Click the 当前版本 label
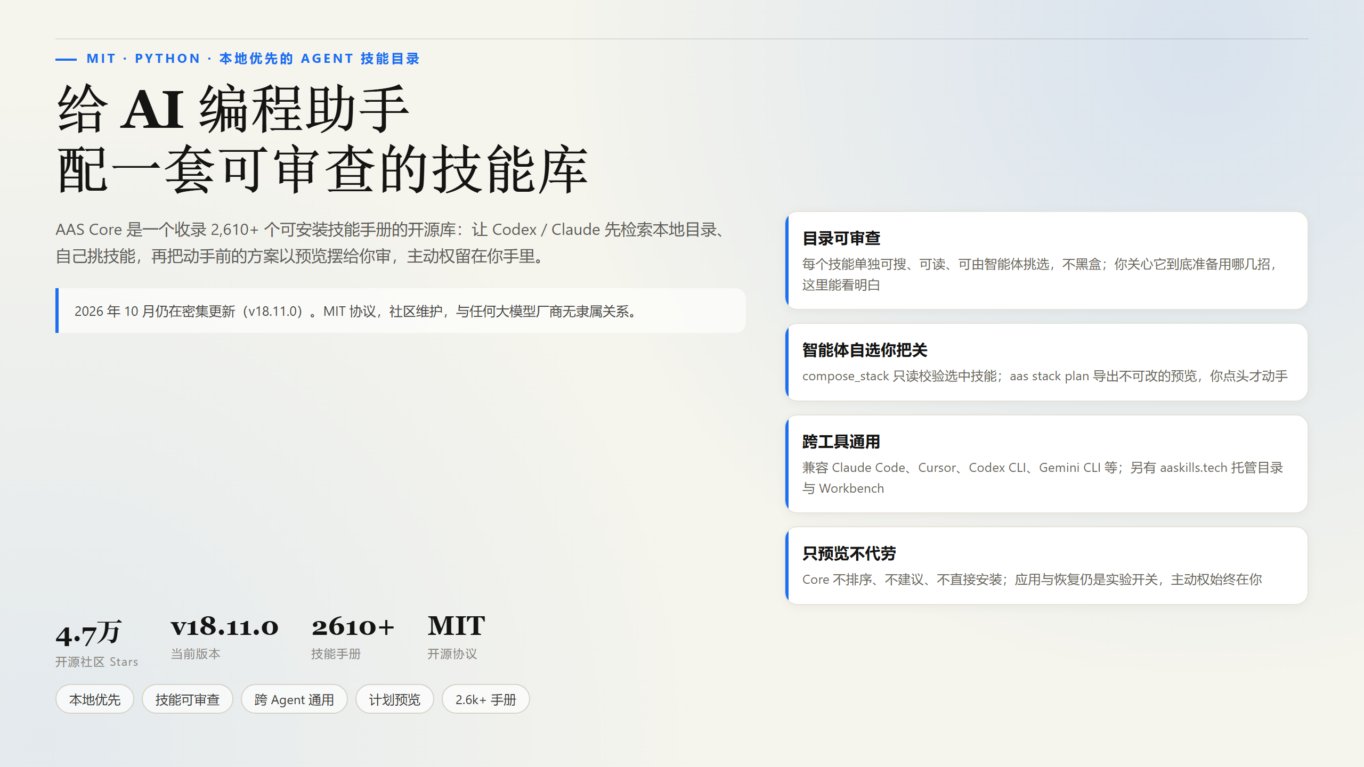Viewport: 1364px width, 767px height. [196, 654]
